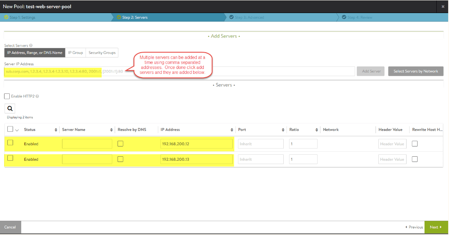Click the Port field for 192.168.200.12
449x235 pixels.
(x=260, y=144)
